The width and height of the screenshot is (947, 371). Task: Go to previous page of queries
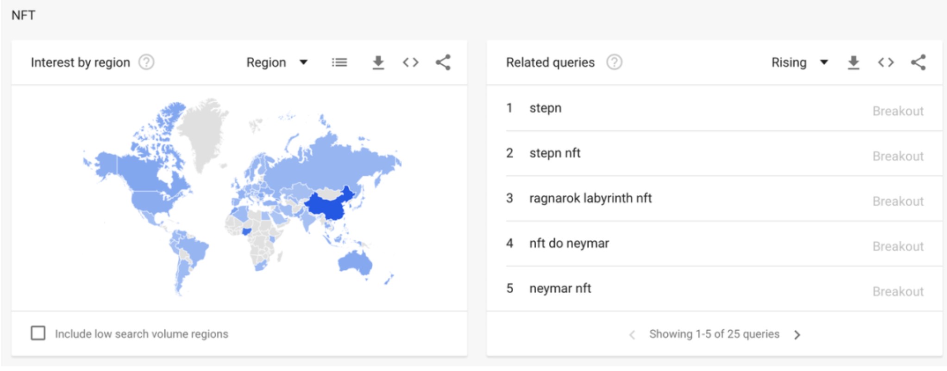(632, 334)
